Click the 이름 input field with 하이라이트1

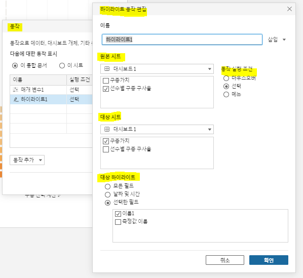182,39
